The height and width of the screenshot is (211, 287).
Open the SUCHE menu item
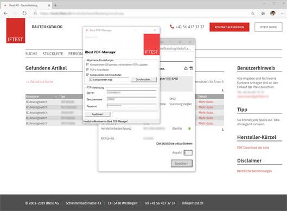[x=31, y=54]
